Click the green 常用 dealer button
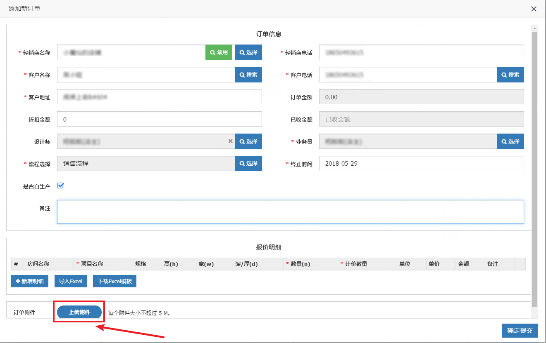This screenshot has width=546, height=343. click(x=219, y=52)
